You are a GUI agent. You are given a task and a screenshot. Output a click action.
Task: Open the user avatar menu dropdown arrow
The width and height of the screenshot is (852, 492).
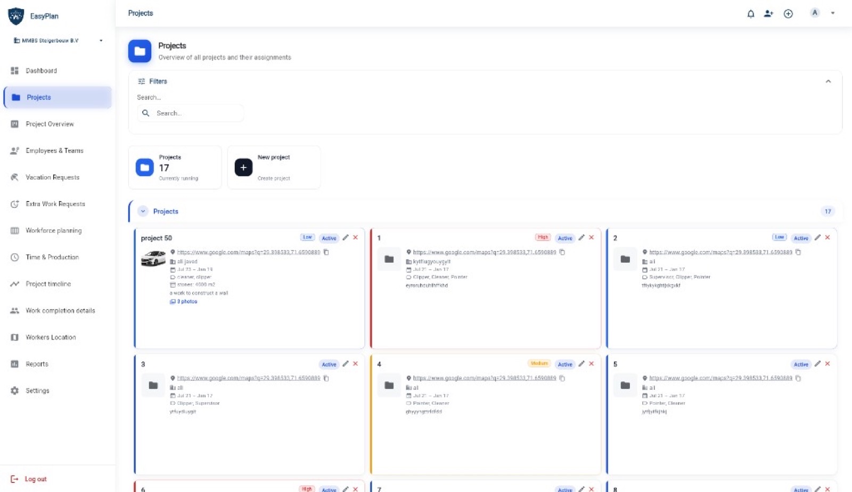click(833, 13)
